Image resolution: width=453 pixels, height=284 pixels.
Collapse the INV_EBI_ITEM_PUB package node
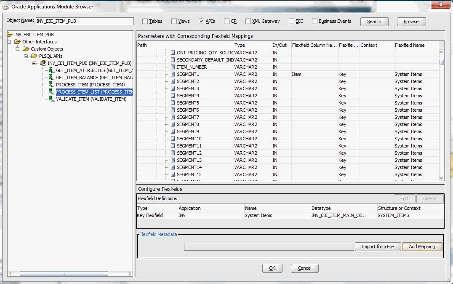[x=35, y=63]
